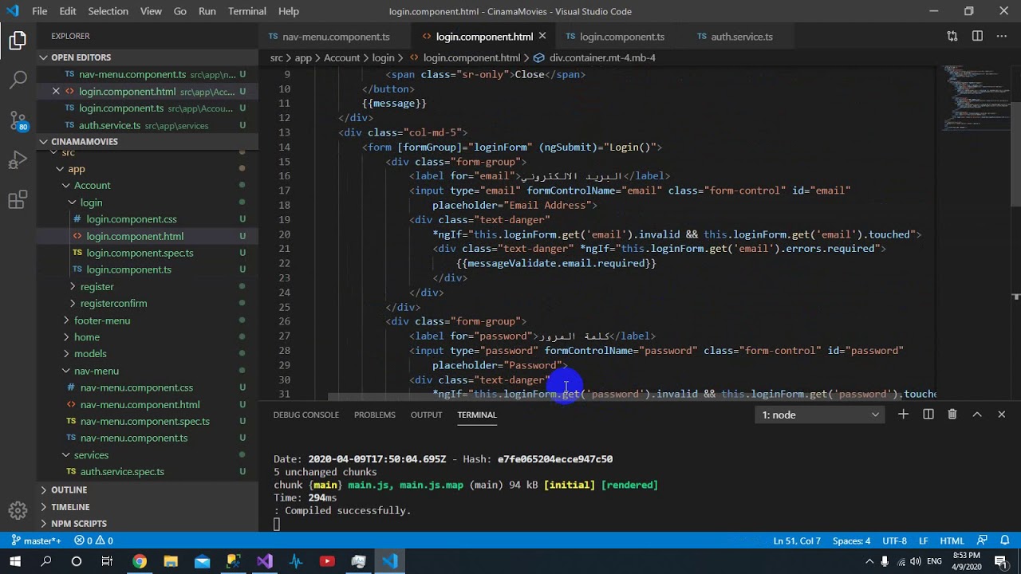Expand the Outline section

click(x=148, y=490)
